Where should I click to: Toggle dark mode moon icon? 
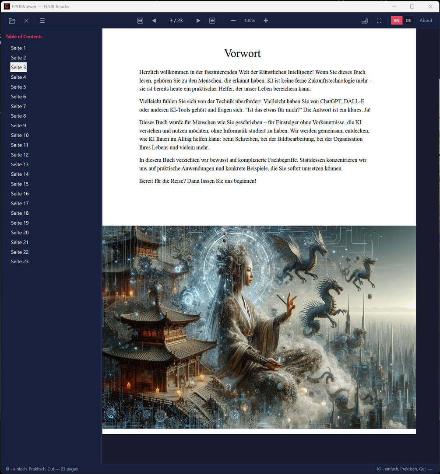[x=365, y=21]
